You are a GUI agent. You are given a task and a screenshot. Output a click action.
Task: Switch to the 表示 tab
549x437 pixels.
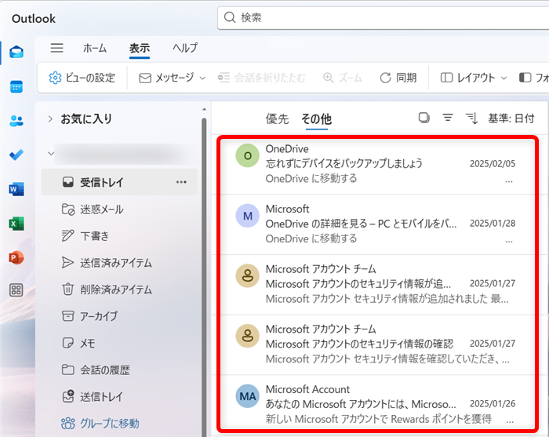140,48
